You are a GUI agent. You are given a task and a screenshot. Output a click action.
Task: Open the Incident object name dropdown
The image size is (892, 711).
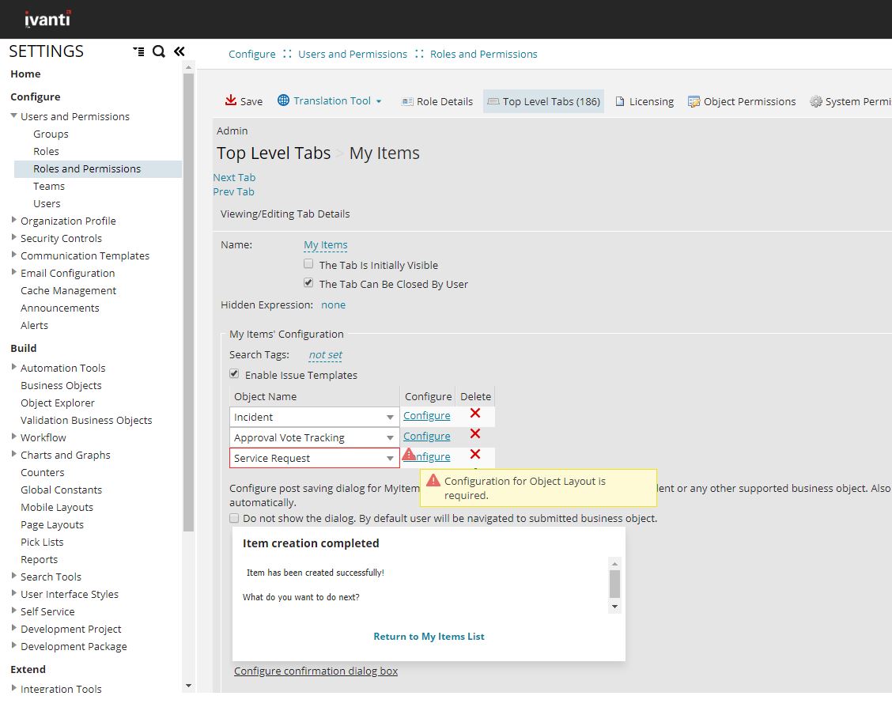click(391, 418)
